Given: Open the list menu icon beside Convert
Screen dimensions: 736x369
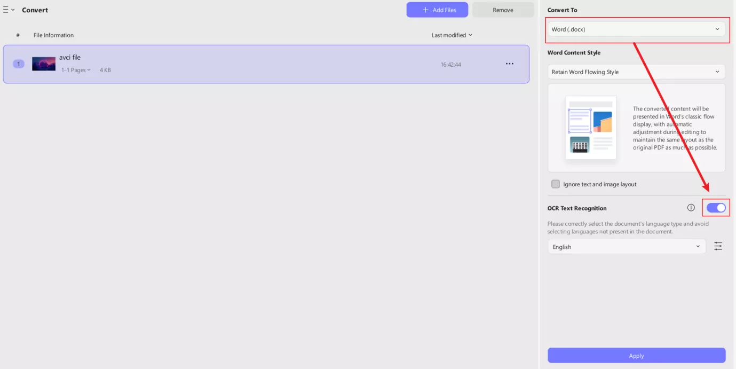Looking at the screenshot, I should coord(9,10).
